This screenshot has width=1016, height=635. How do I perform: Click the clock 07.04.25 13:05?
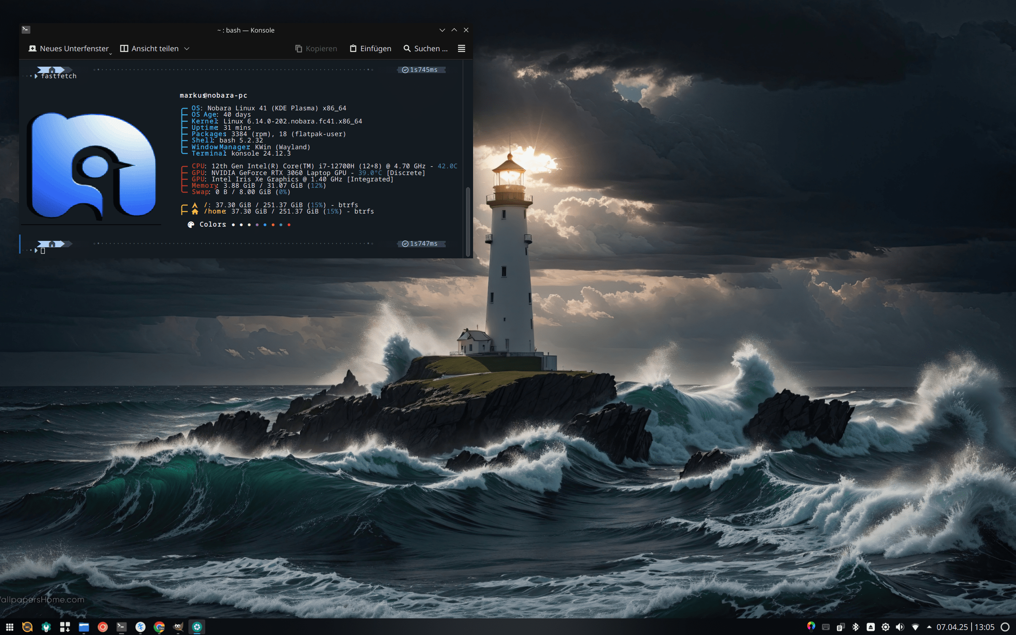(965, 627)
